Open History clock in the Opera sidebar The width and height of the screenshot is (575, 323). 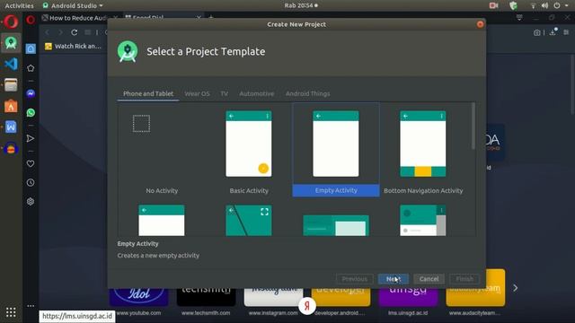(31, 182)
